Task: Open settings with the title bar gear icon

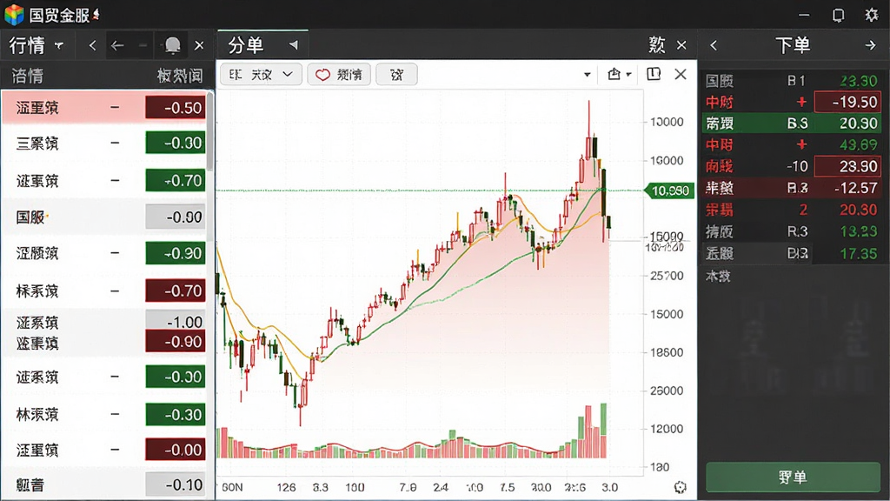Action: point(871,15)
